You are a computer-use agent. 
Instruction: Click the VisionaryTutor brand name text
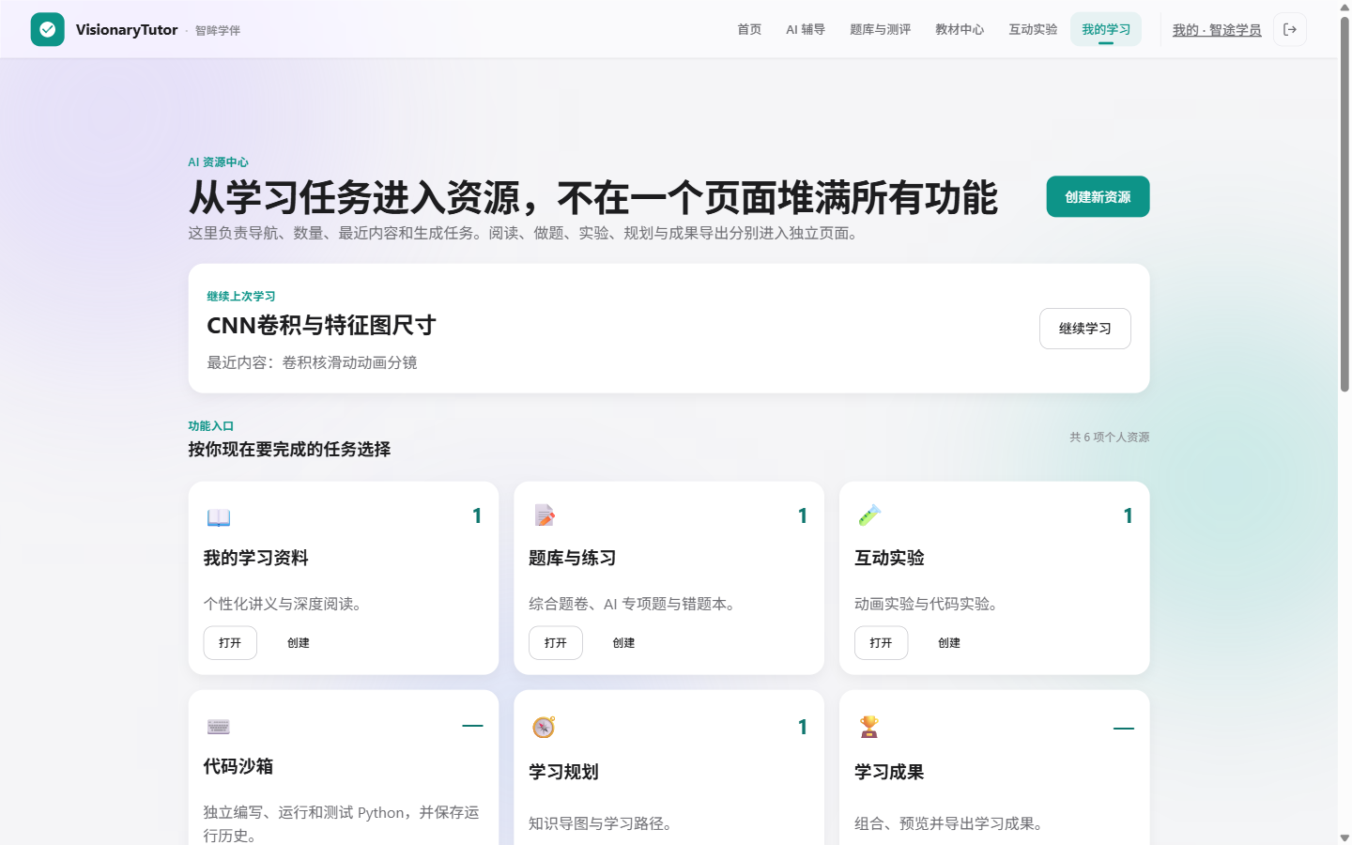click(127, 30)
